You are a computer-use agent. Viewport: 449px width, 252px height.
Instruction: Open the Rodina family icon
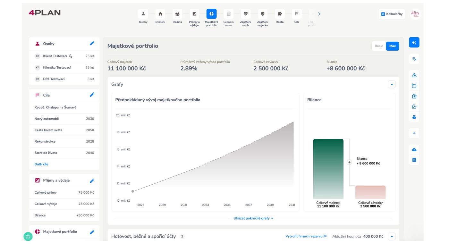tap(177, 14)
